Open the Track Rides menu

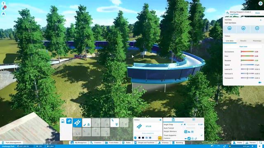(x=112, y=143)
